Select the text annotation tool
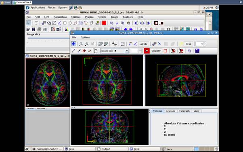 coord(36,23)
